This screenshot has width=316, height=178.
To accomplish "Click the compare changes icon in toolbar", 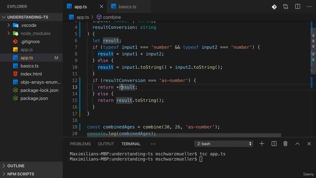I will [x=285, y=6].
